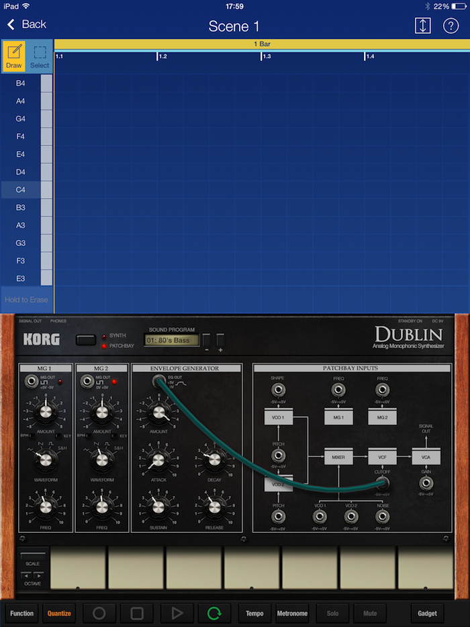Decrease sound program with minus button
Image resolution: width=470 pixels, height=627 pixels.
tap(207, 340)
